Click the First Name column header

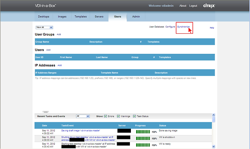(x=66, y=57)
